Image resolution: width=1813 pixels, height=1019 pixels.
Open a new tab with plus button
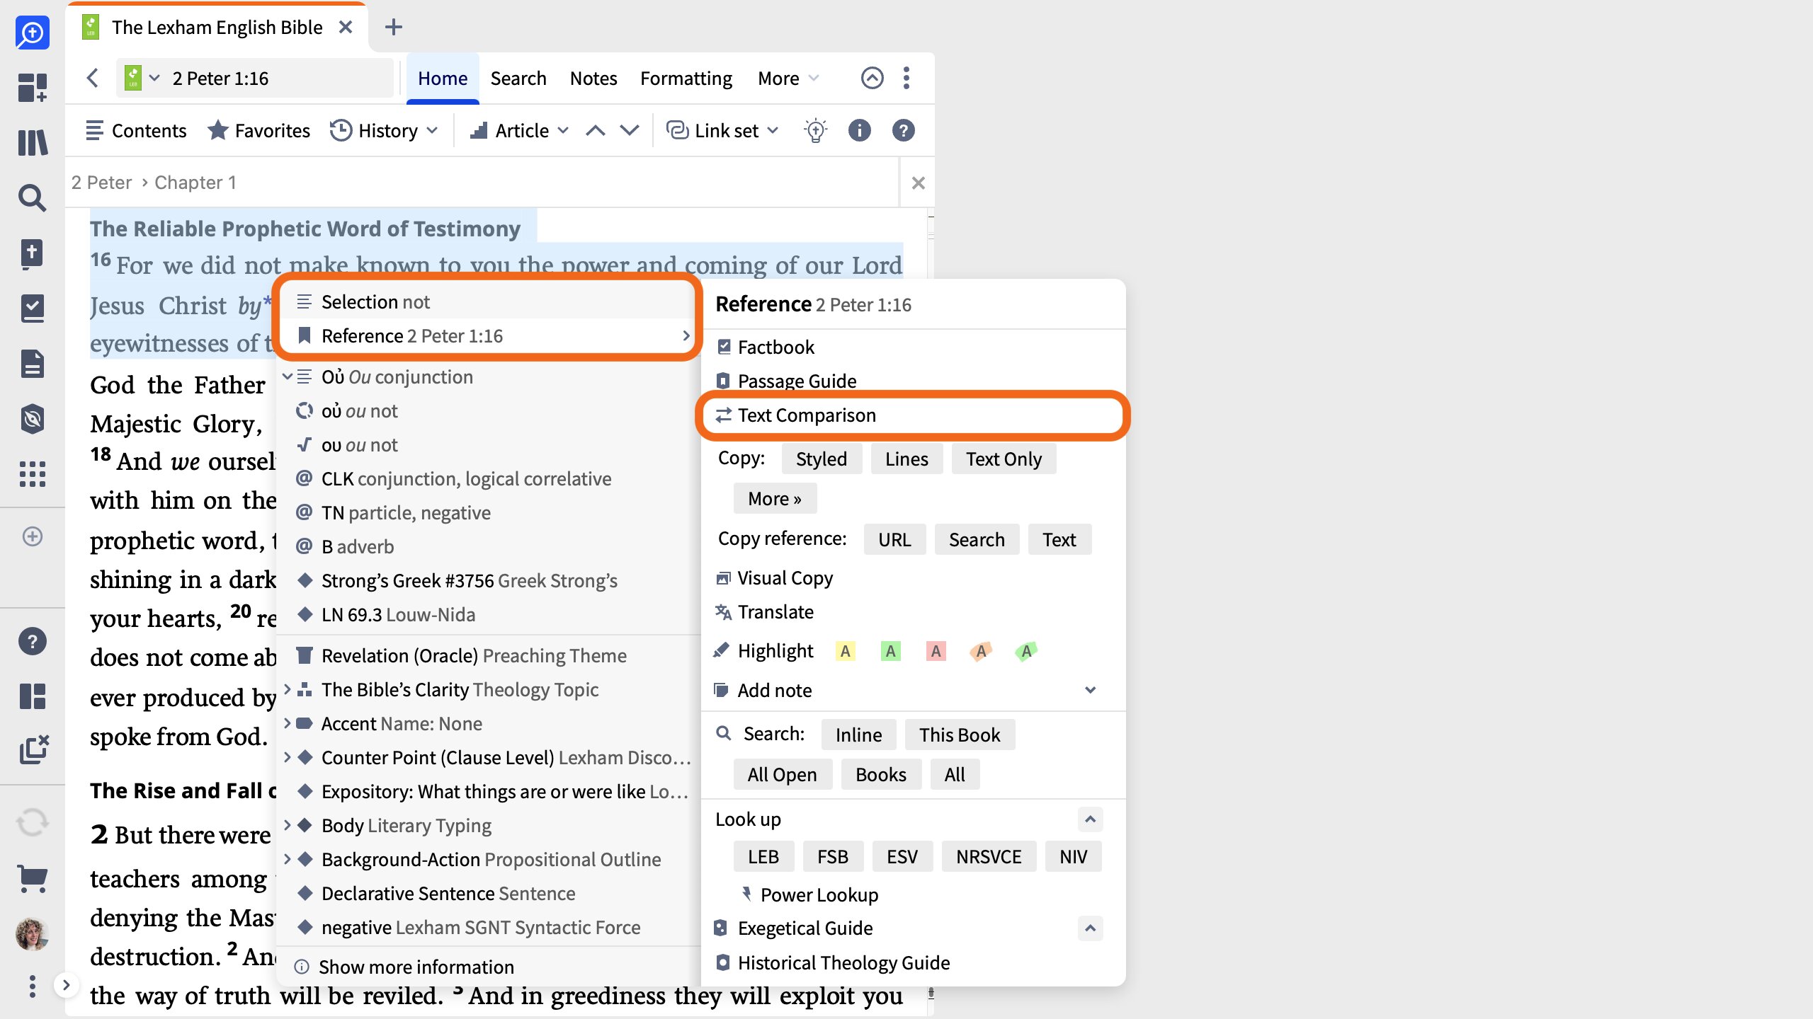393,27
